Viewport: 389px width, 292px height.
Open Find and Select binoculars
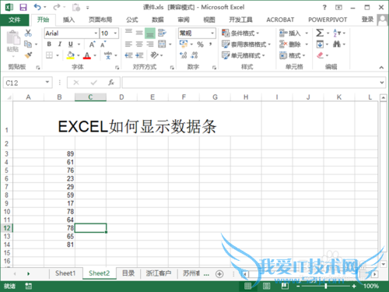(337, 44)
